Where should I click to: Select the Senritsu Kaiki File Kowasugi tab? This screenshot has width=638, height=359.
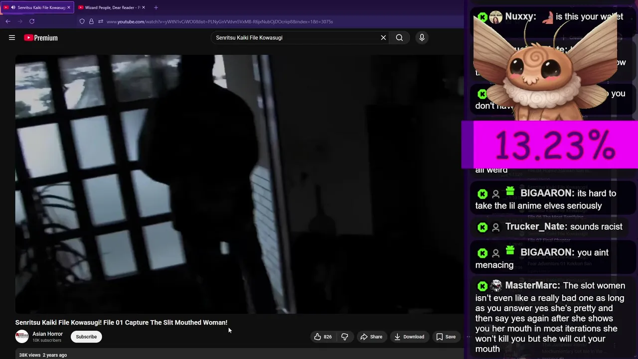[37, 7]
